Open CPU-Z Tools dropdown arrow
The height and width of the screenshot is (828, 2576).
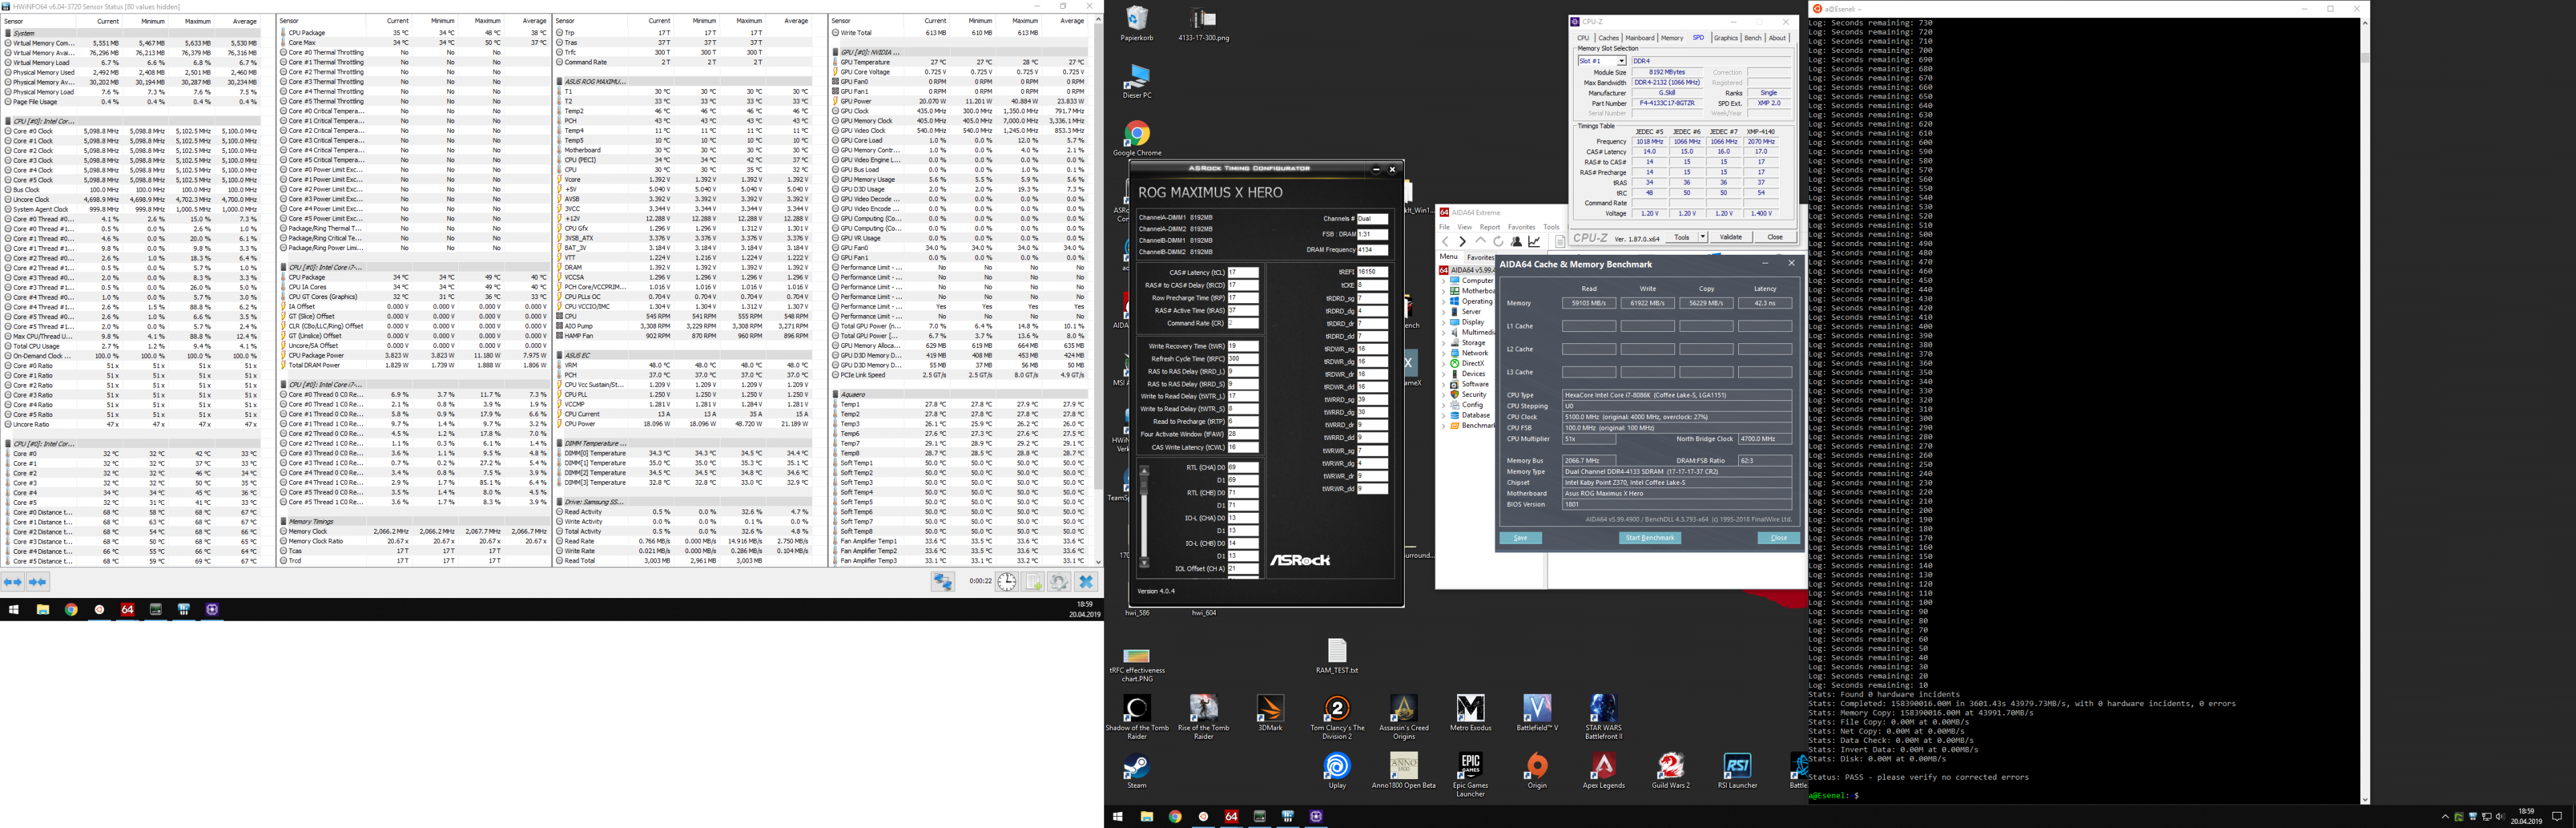click(x=1702, y=238)
